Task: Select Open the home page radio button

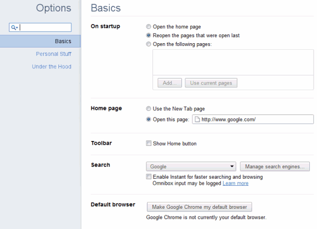Action: pos(149,27)
